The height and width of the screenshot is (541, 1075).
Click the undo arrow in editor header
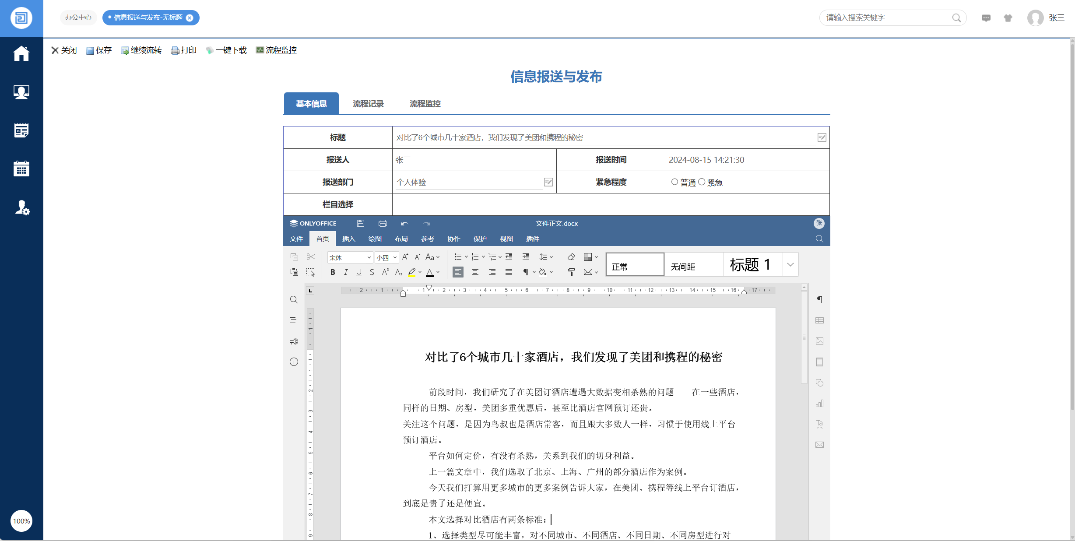tap(404, 223)
